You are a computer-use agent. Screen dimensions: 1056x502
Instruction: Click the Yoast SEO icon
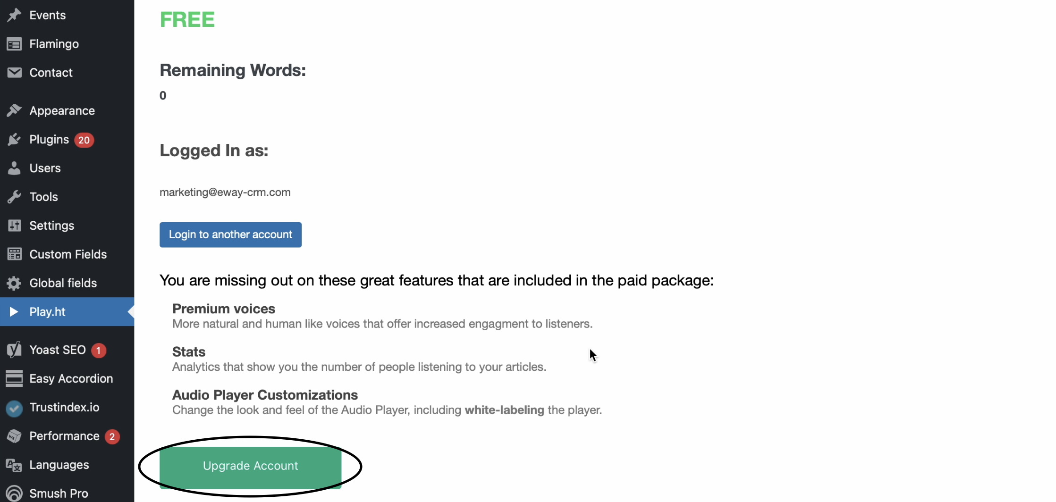pyautogui.click(x=14, y=350)
